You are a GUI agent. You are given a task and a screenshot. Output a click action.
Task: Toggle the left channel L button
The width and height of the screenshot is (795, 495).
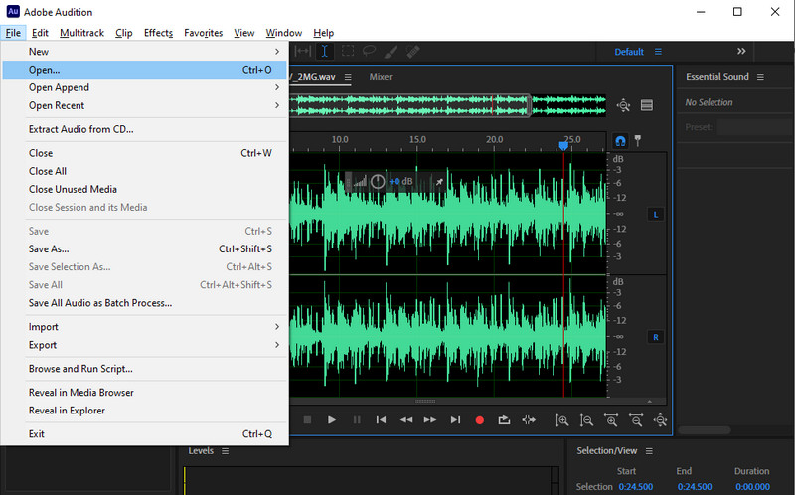(655, 214)
